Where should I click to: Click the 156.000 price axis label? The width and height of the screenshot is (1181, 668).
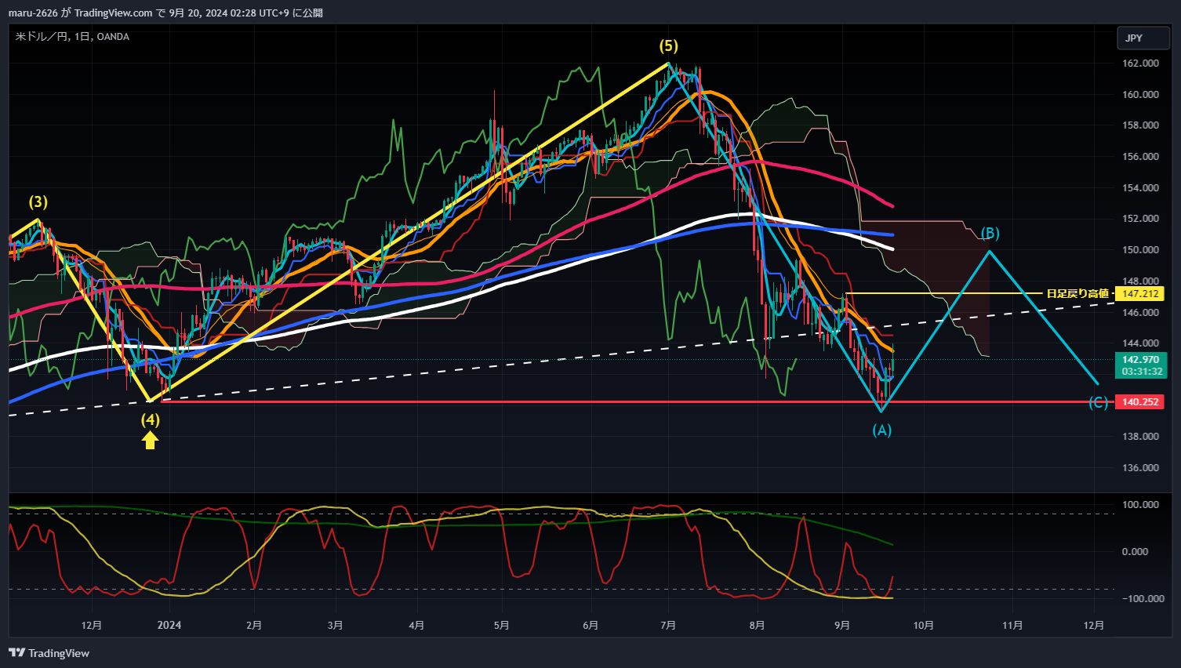(1140, 157)
